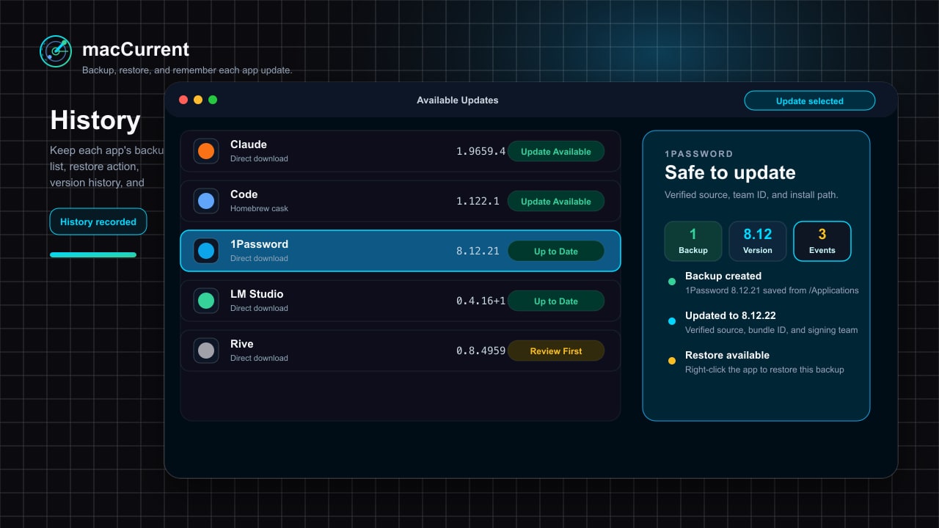Click the 1PASSWORD panel label
The height and width of the screenshot is (528, 939).
[x=699, y=154]
